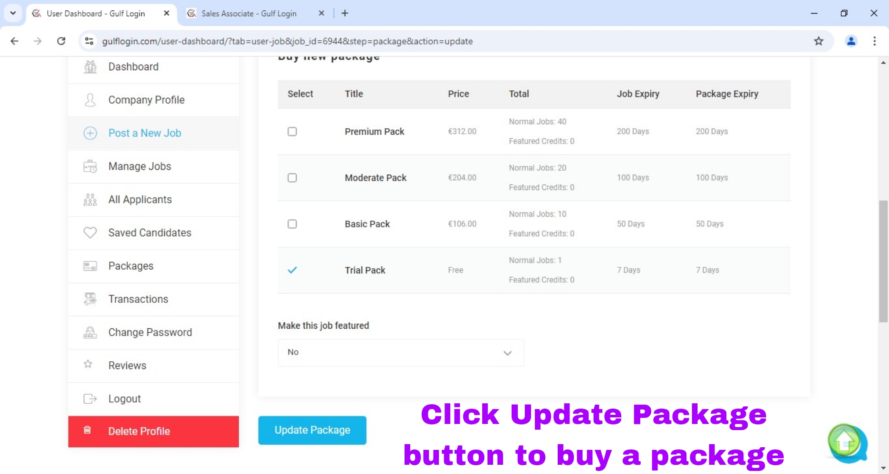Open the Dashboard sidebar icon
Viewport: 889px width, 474px height.
[x=90, y=66]
